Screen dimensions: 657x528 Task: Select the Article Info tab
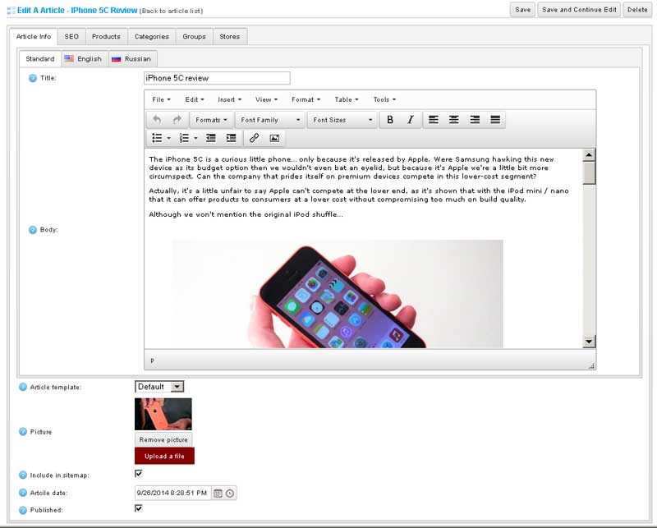pyautogui.click(x=34, y=36)
